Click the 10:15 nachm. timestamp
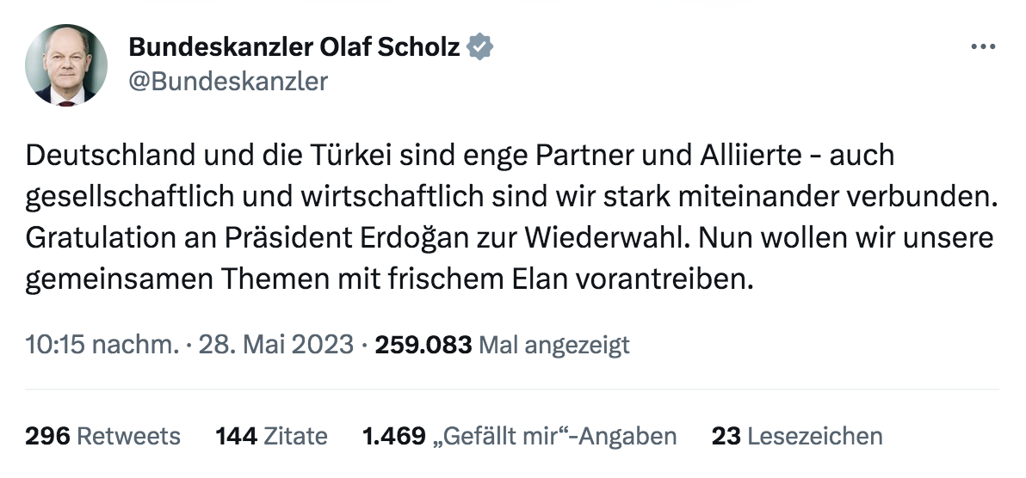Viewport: 1026px width, 478px height. [x=102, y=345]
